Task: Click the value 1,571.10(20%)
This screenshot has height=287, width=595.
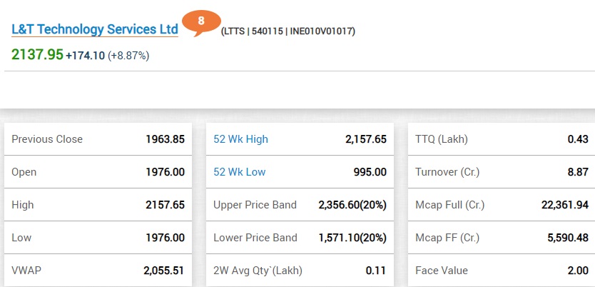Action: tap(352, 238)
